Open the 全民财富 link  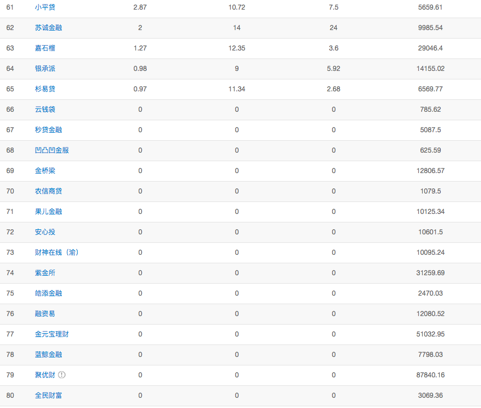click(49, 396)
